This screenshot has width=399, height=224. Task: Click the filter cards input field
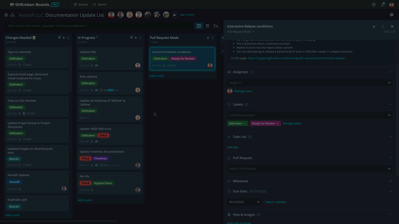[x=99, y=26]
